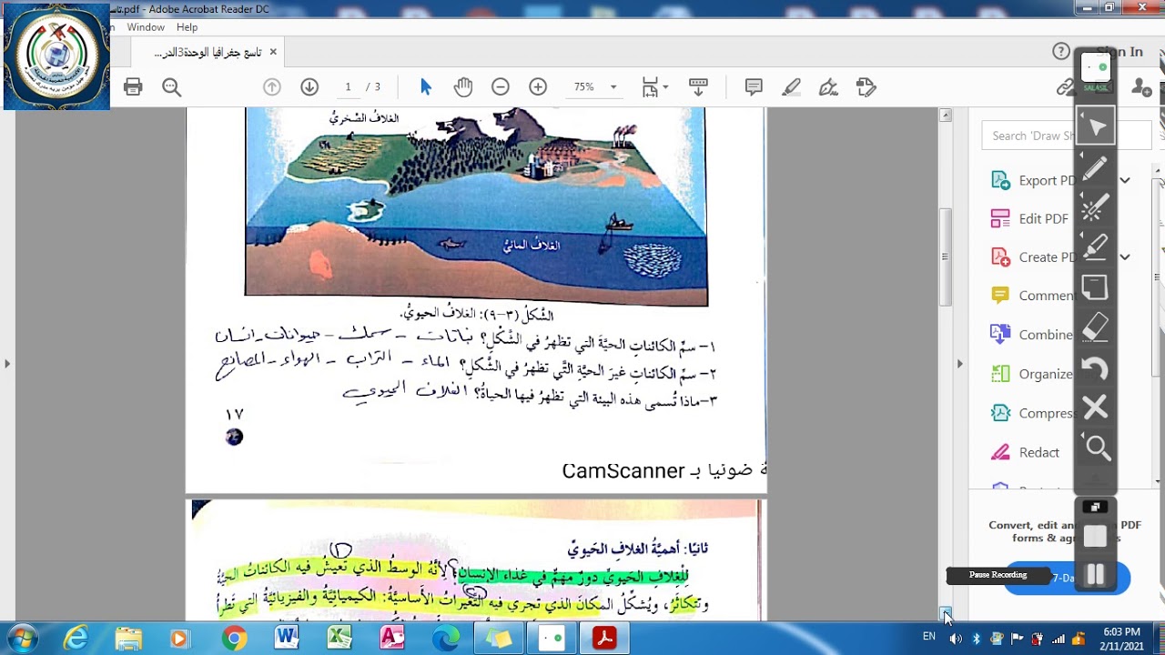1165x655 pixels.
Task: Go to the next page arrow
Action: [309, 87]
